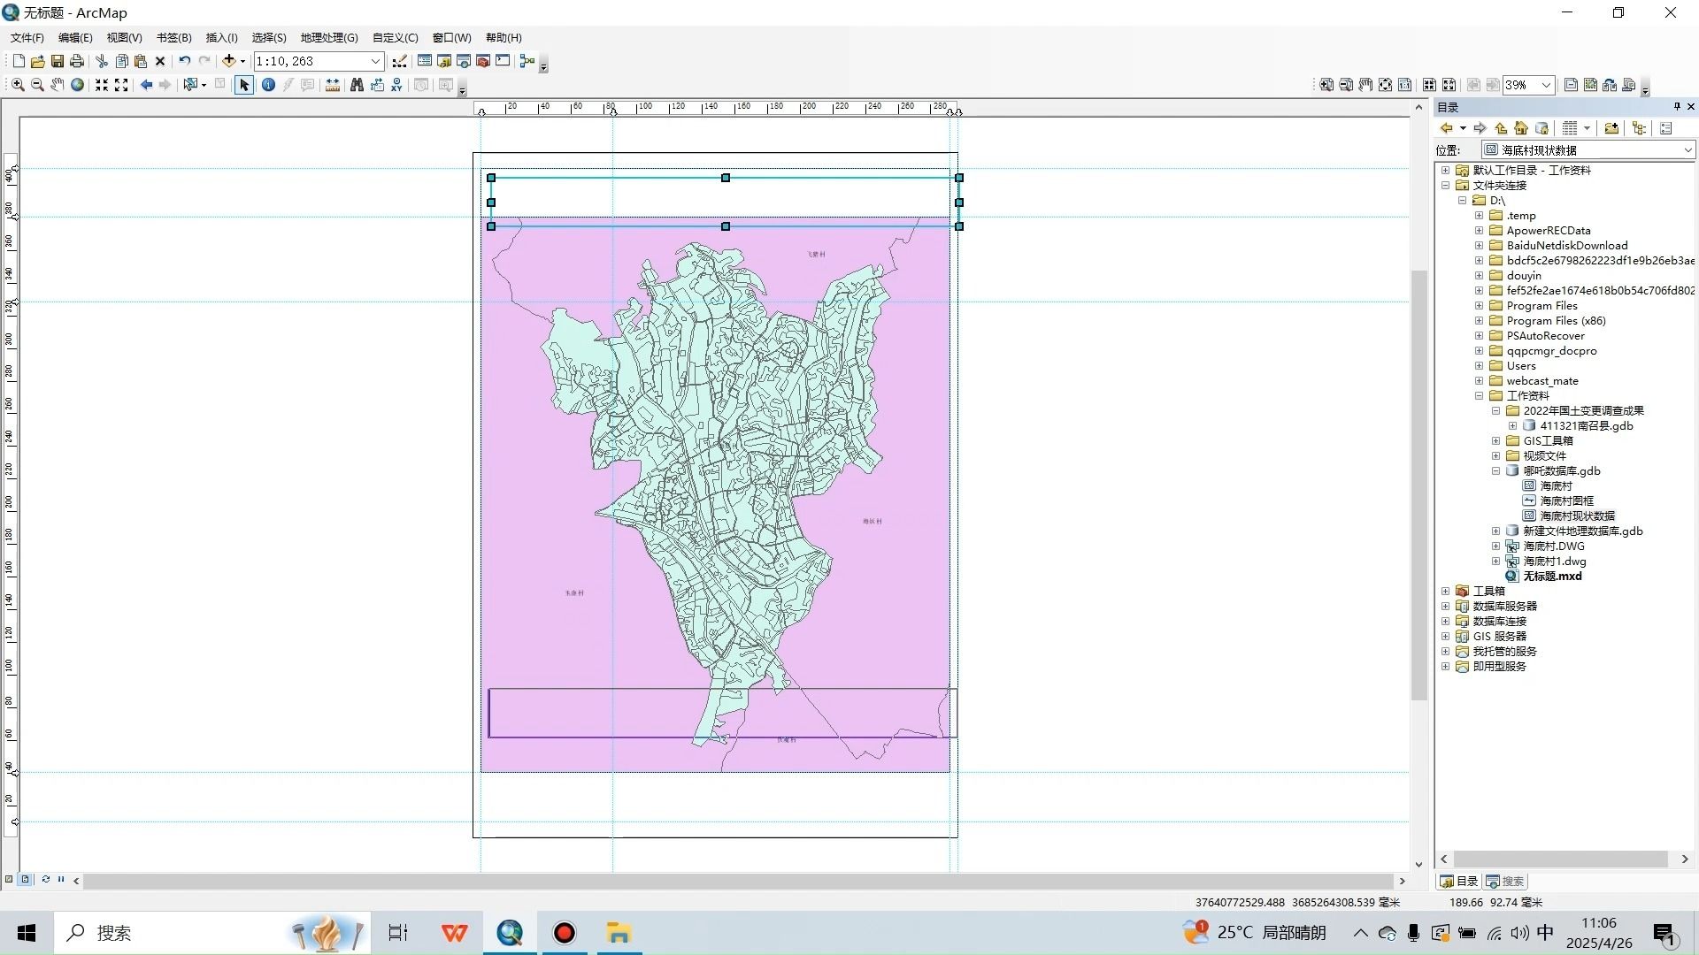Open the Find binoculars tool
1699x955 pixels.
click(357, 85)
